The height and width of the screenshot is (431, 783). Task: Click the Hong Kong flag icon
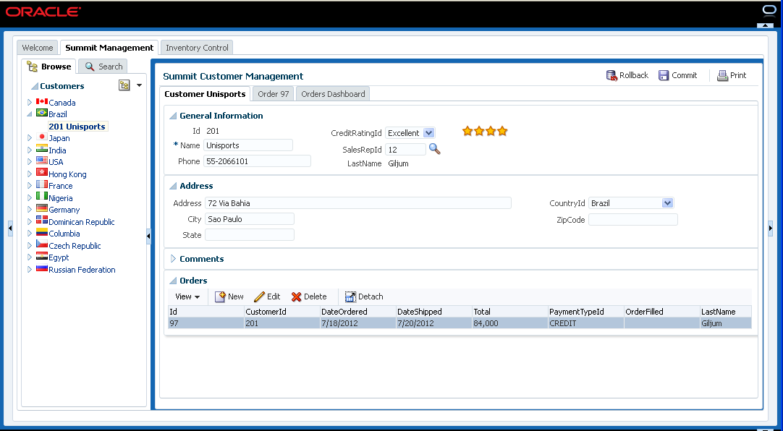[42, 173]
